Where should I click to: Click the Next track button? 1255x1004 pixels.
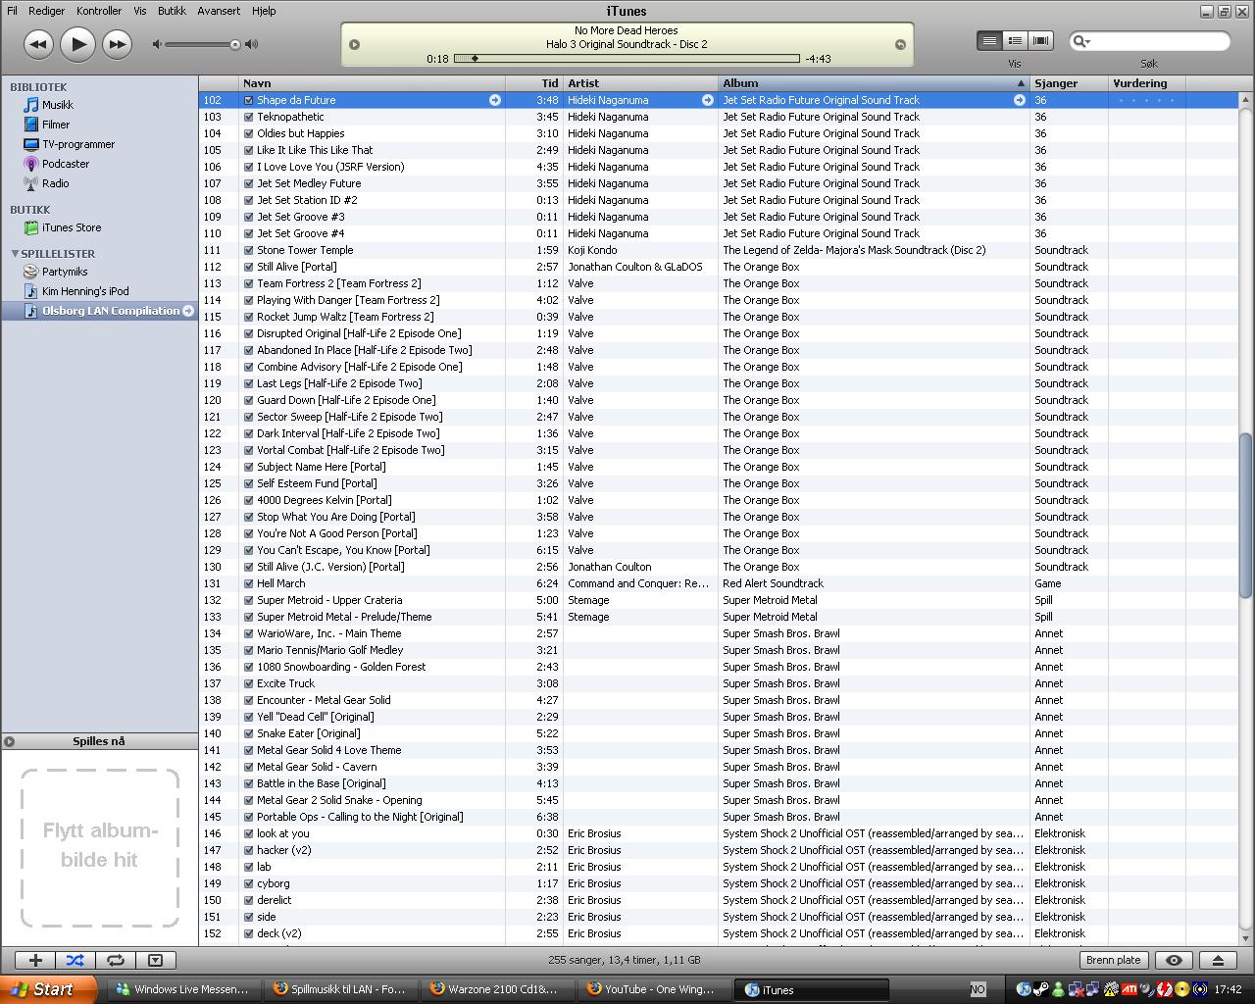pos(117,44)
